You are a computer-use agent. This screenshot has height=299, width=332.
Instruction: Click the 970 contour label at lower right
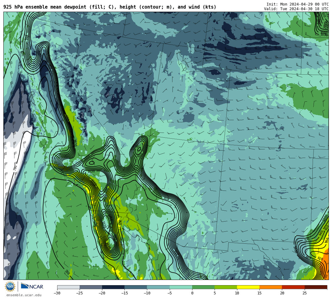pos(307,240)
